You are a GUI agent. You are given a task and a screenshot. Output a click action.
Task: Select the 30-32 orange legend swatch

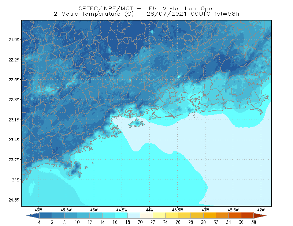click(x=209, y=216)
